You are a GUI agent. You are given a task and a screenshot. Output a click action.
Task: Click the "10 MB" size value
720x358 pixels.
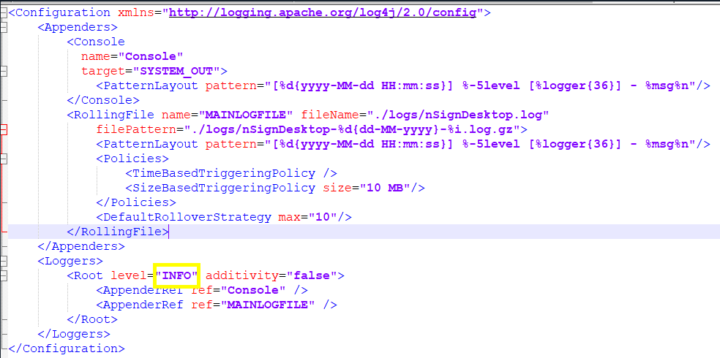385,188
